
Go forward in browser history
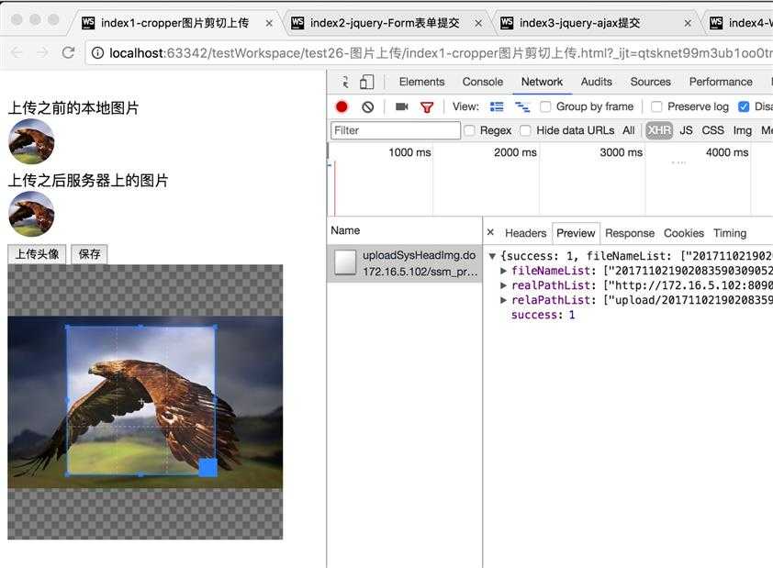click(42, 52)
